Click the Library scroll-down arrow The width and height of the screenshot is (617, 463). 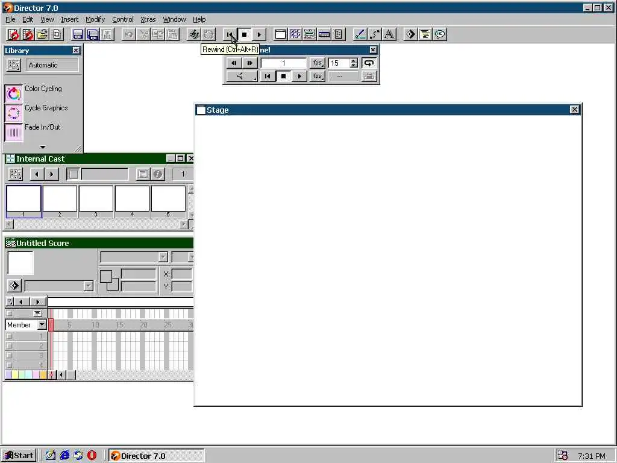[43, 147]
